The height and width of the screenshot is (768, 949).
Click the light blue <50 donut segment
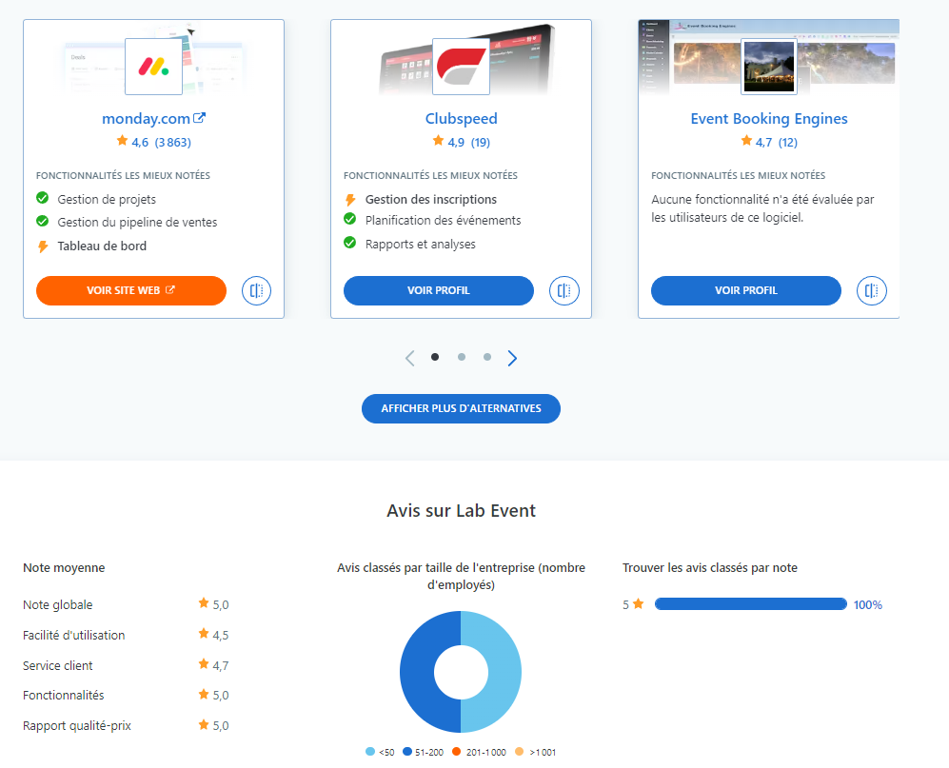504,672
